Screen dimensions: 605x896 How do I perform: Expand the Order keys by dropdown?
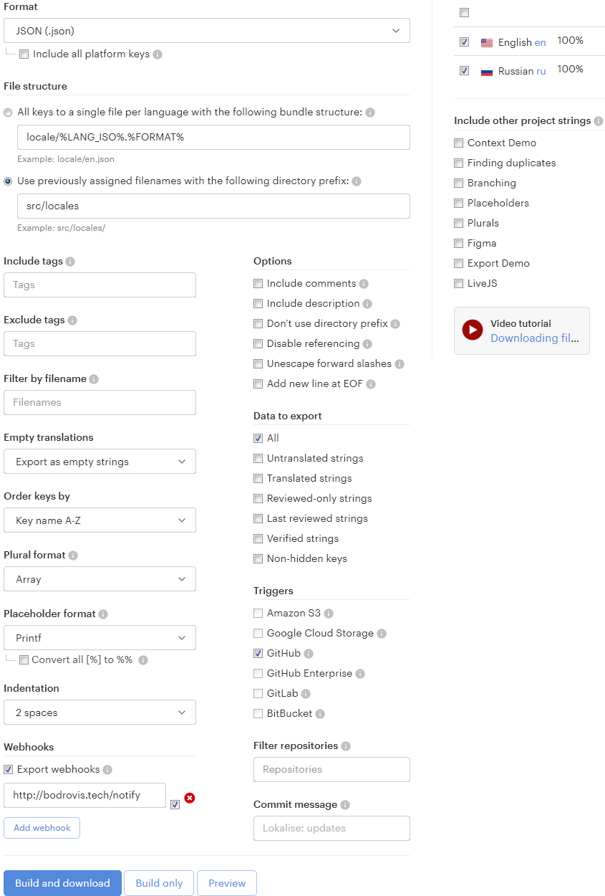(100, 520)
